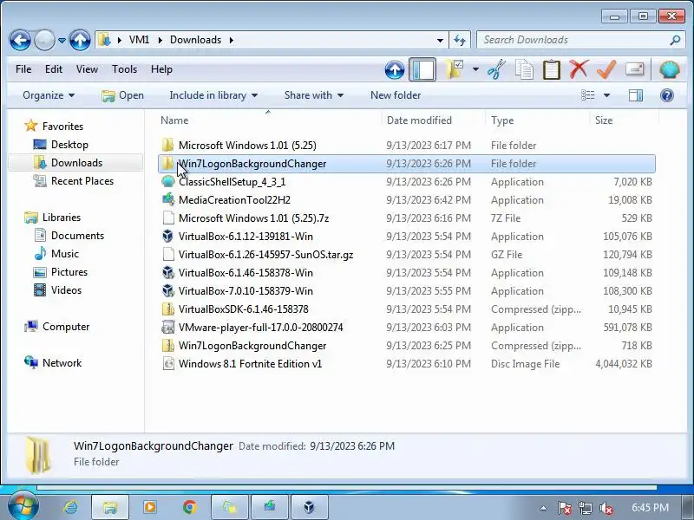This screenshot has width=694, height=520.
Task: Click the Cut scissors icon
Action: pyautogui.click(x=496, y=70)
